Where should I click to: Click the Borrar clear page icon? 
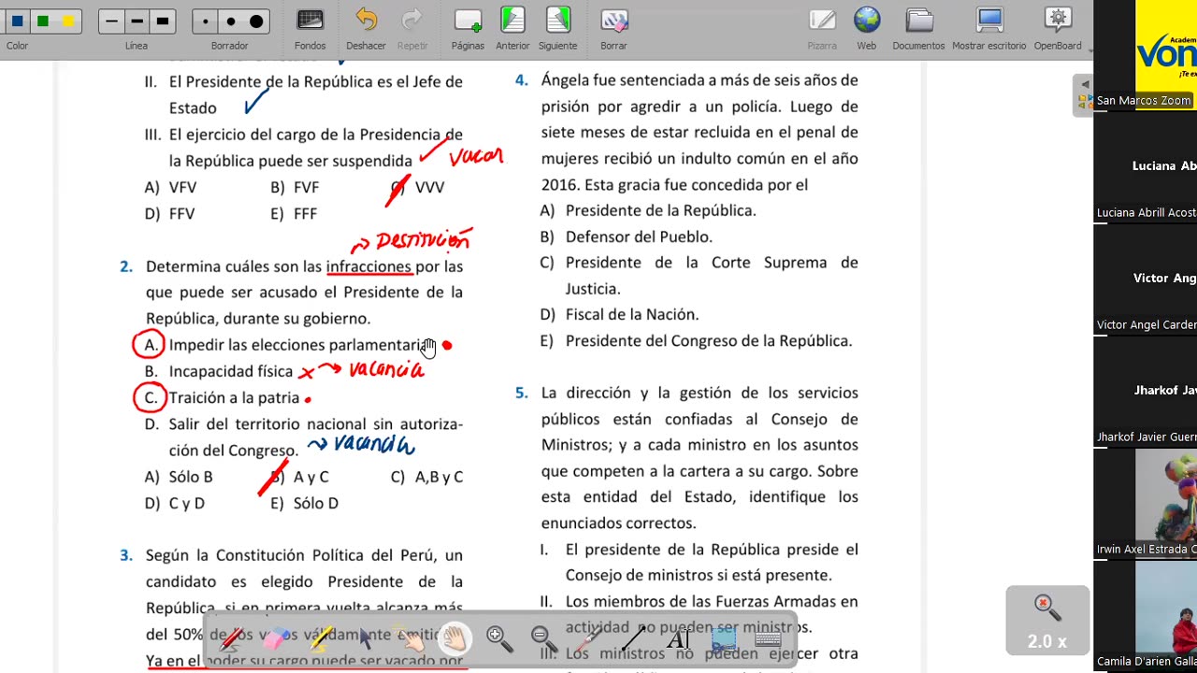point(613,27)
